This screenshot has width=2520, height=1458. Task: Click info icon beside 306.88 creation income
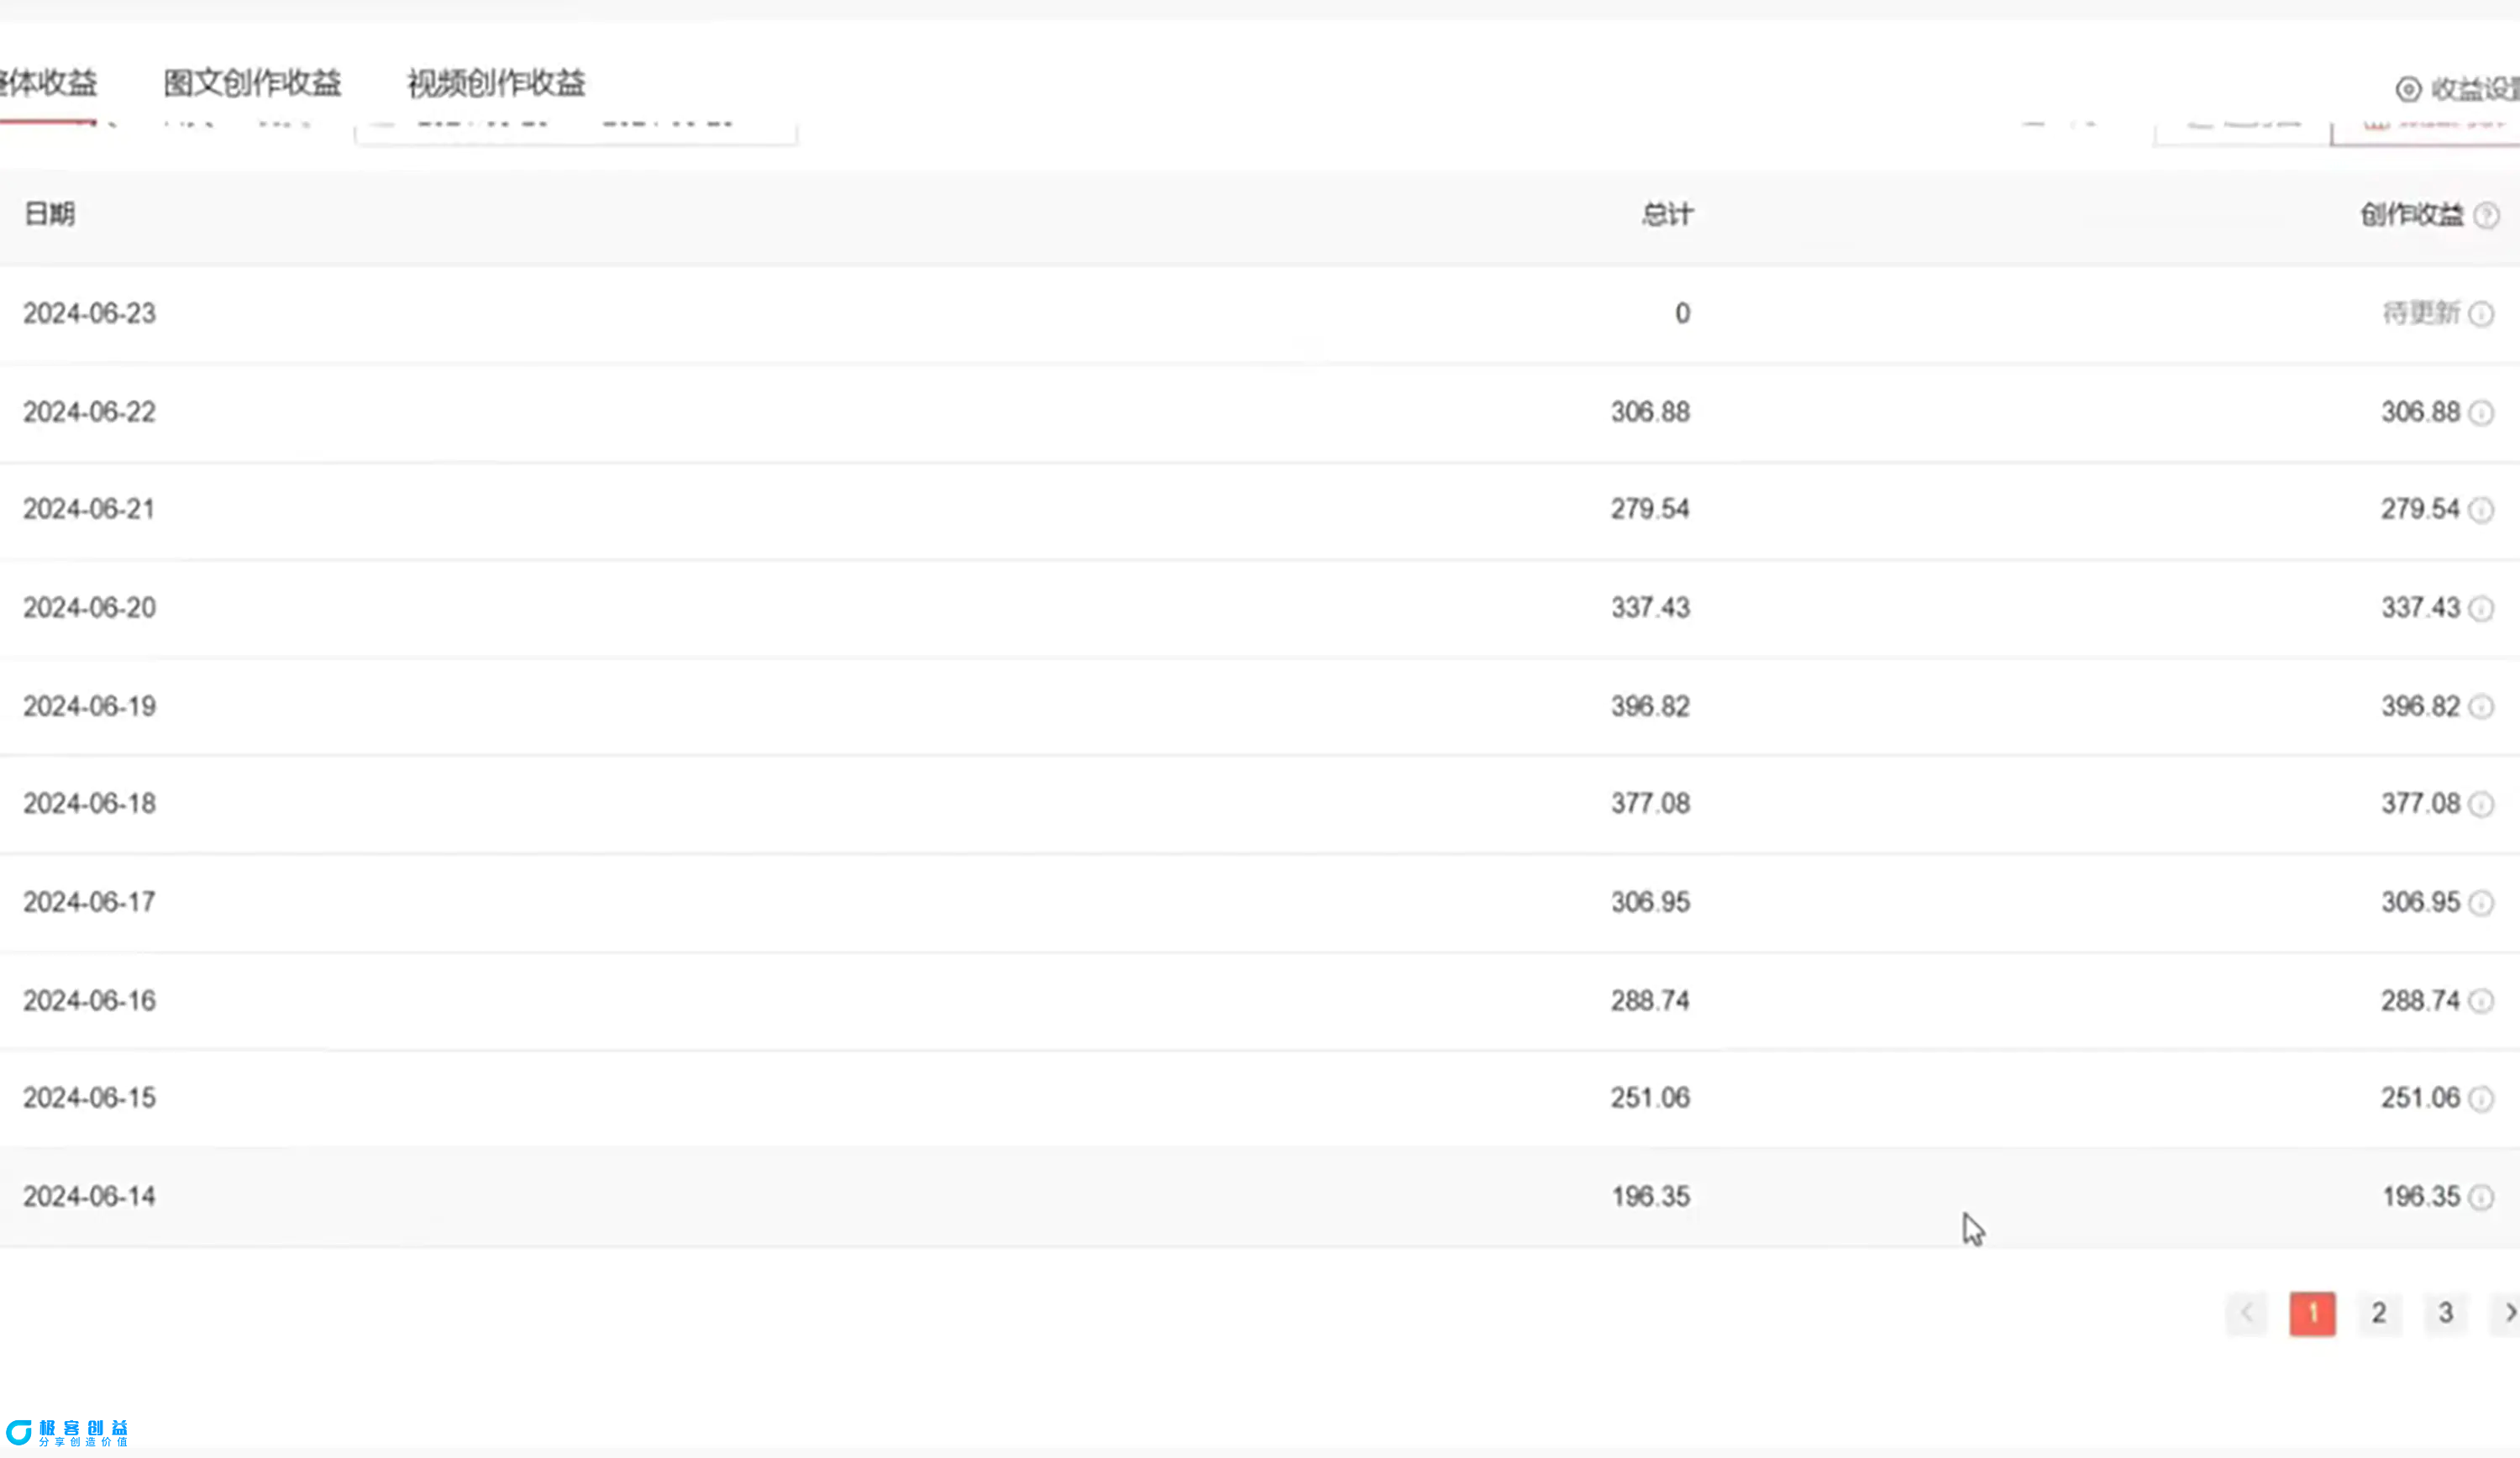click(x=2481, y=413)
